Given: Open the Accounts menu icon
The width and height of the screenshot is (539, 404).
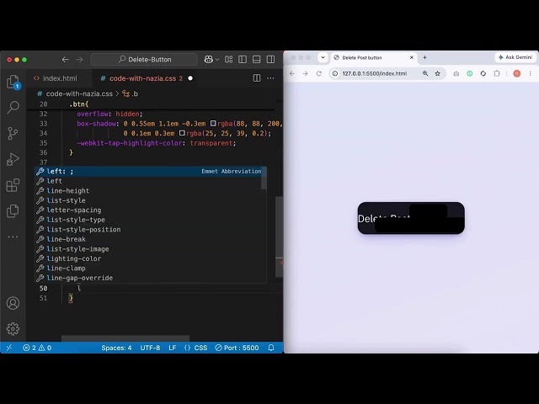Looking at the screenshot, I should pyautogui.click(x=13, y=303).
